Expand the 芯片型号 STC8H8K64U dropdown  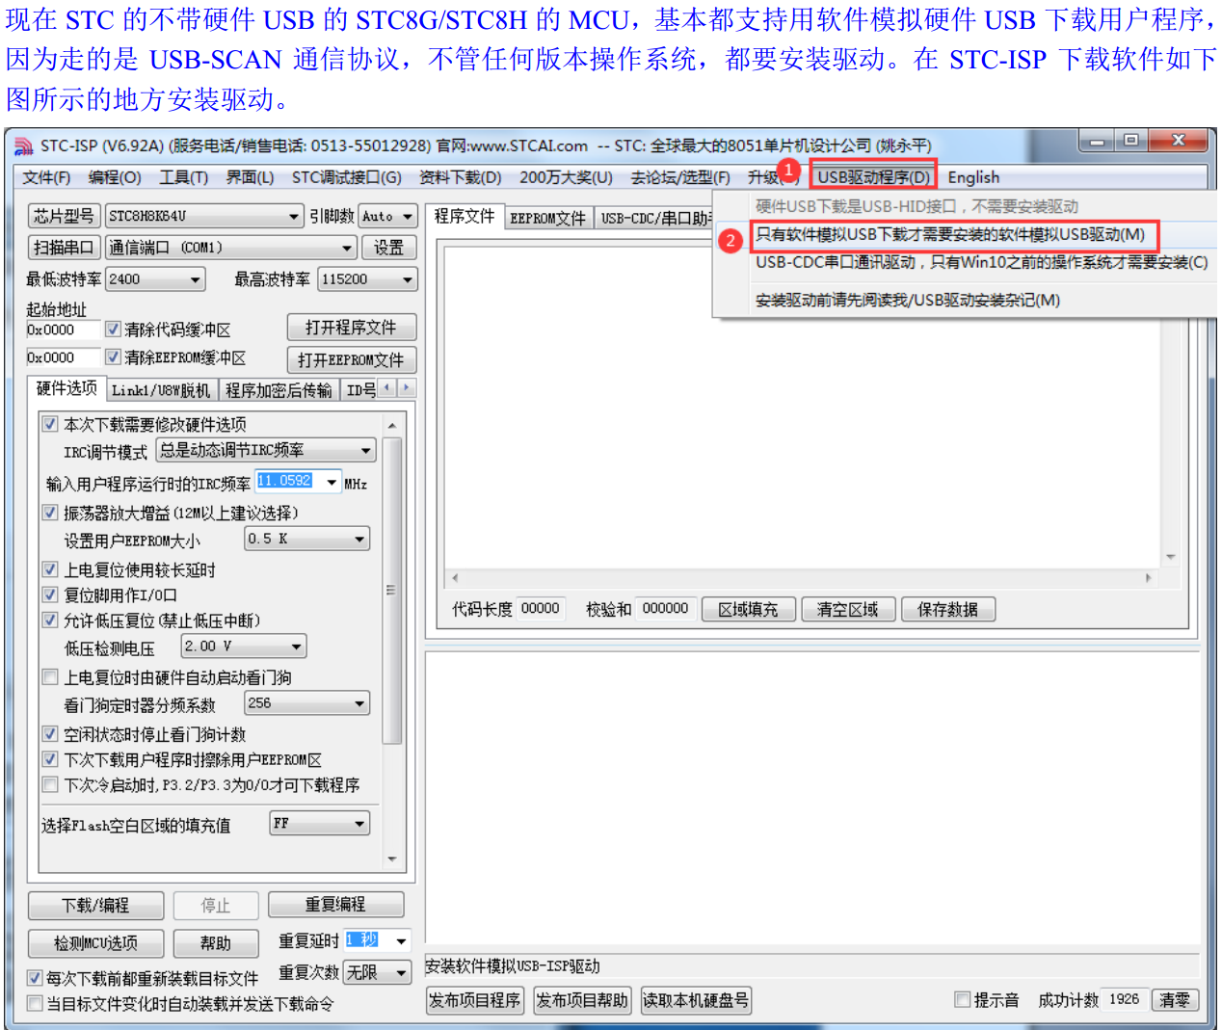pyautogui.click(x=295, y=217)
